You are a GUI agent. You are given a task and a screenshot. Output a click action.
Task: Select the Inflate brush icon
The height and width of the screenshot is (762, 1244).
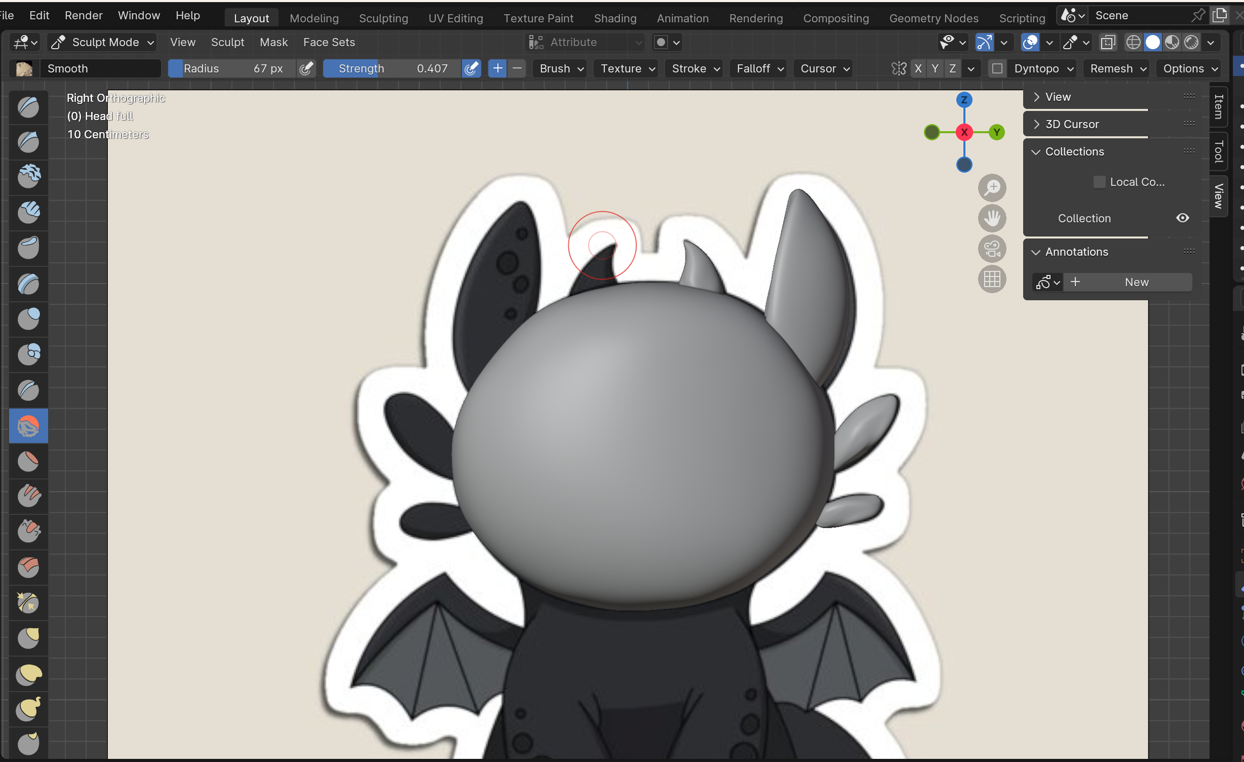click(x=29, y=319)
